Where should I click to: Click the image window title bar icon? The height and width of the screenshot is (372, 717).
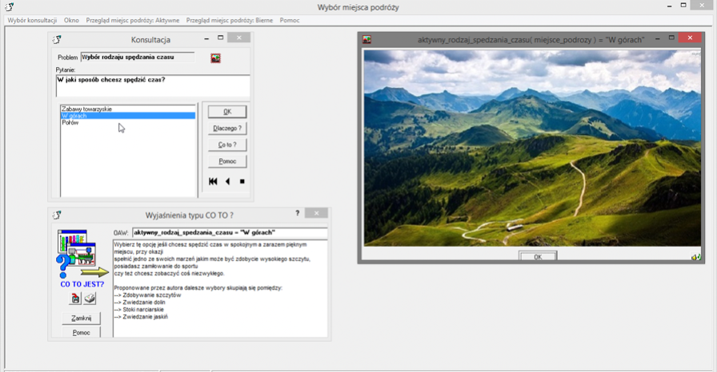(367, 39)
